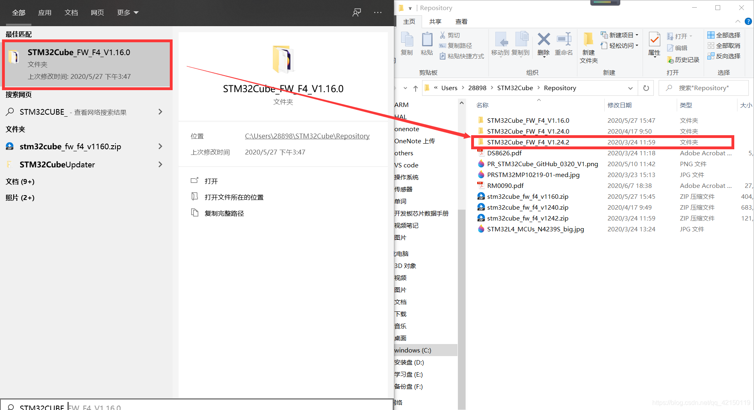
Task: Click Edit (编辑) in the ribbon
Action: [x=677, y=48]
